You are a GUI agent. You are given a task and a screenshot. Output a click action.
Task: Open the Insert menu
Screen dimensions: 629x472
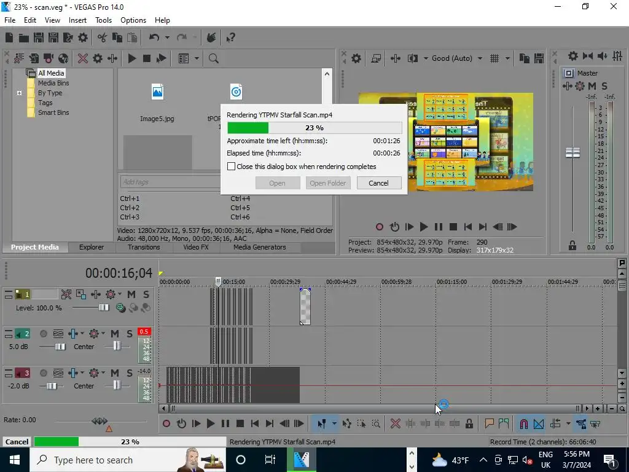click(x=77, y=20)
